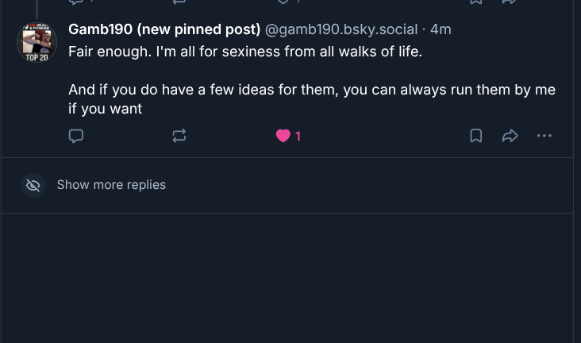Repost Gamb190's reply
The image size is (581, 343).
coord(179,136)
